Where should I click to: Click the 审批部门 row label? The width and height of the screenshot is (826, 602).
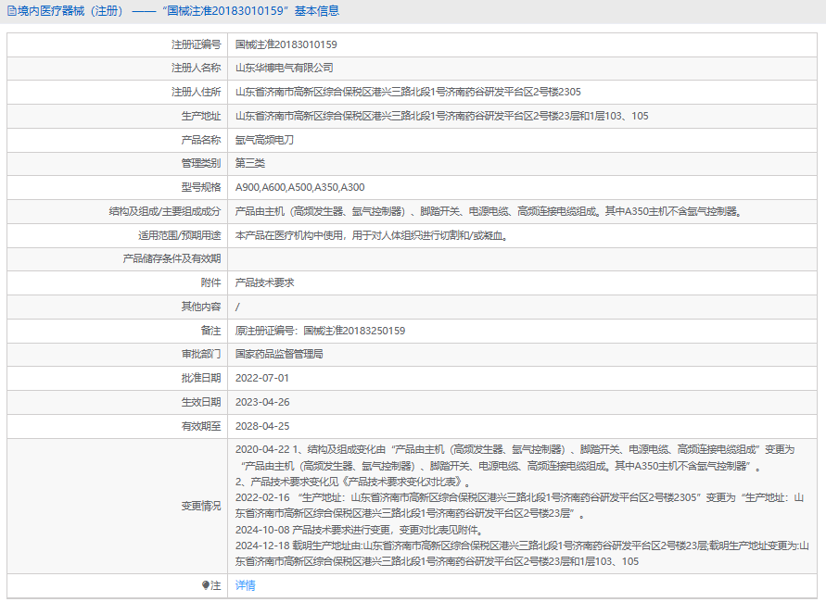click(x=201, y=354)
